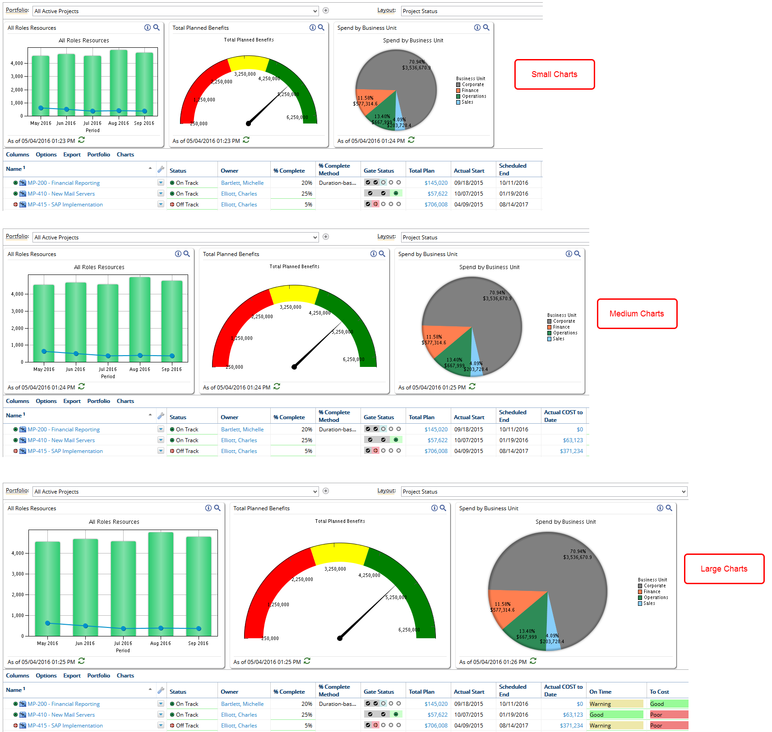Open row menu arrow for MP-410, Medium Charts view
The width and height of the screenshot is (772, 732).
pyautogui.click(x=161, y=440)
